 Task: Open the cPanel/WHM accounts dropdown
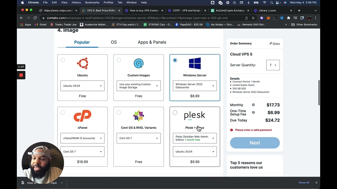point(82,138)
